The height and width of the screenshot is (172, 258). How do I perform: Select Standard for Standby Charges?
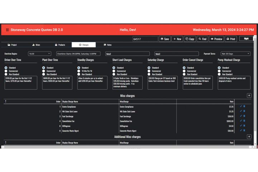click(x=78, y=68)
